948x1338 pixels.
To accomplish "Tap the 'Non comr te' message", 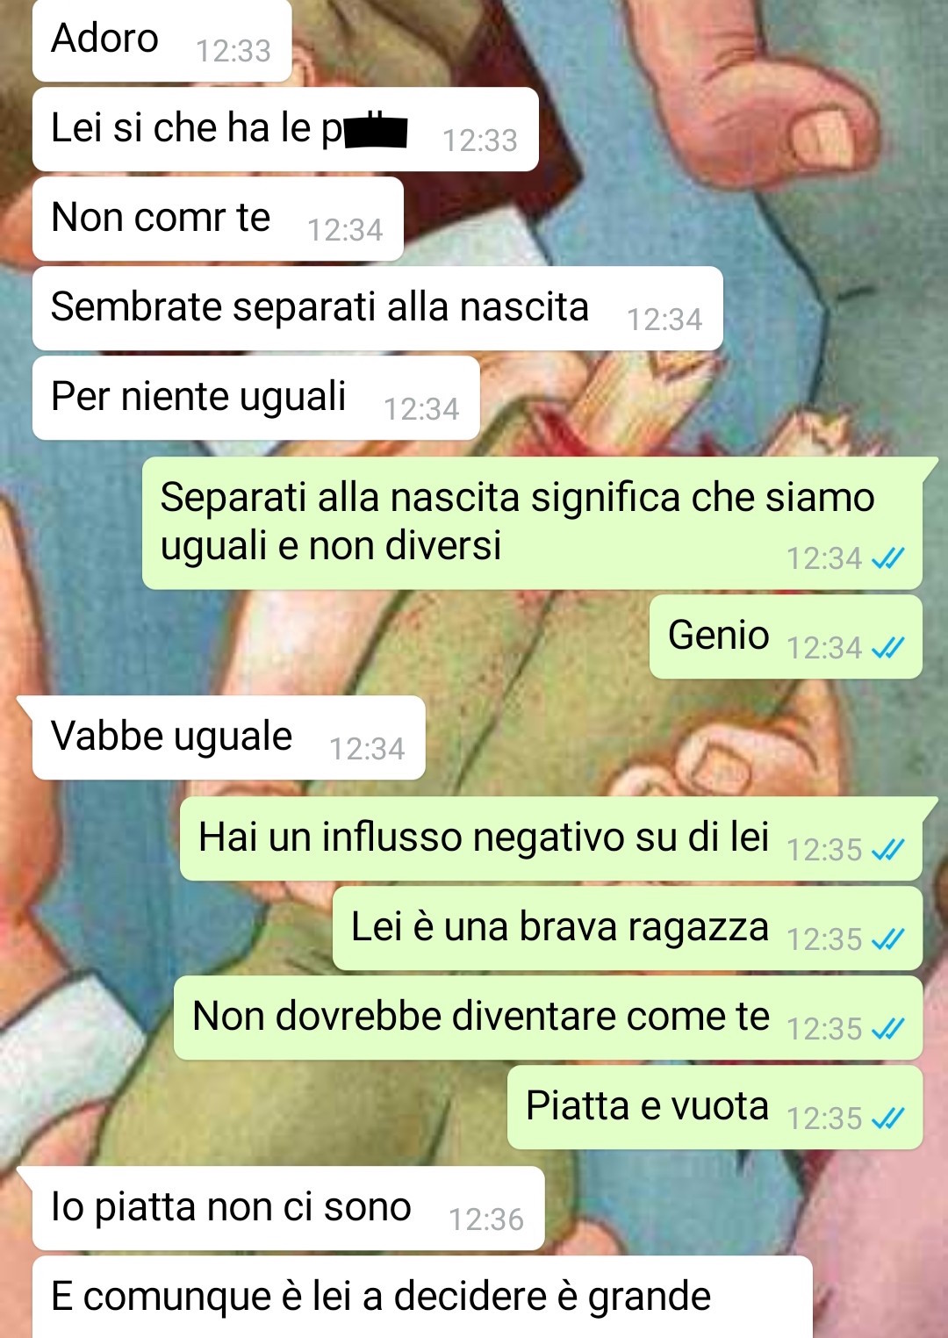I will tap(218, 219).
